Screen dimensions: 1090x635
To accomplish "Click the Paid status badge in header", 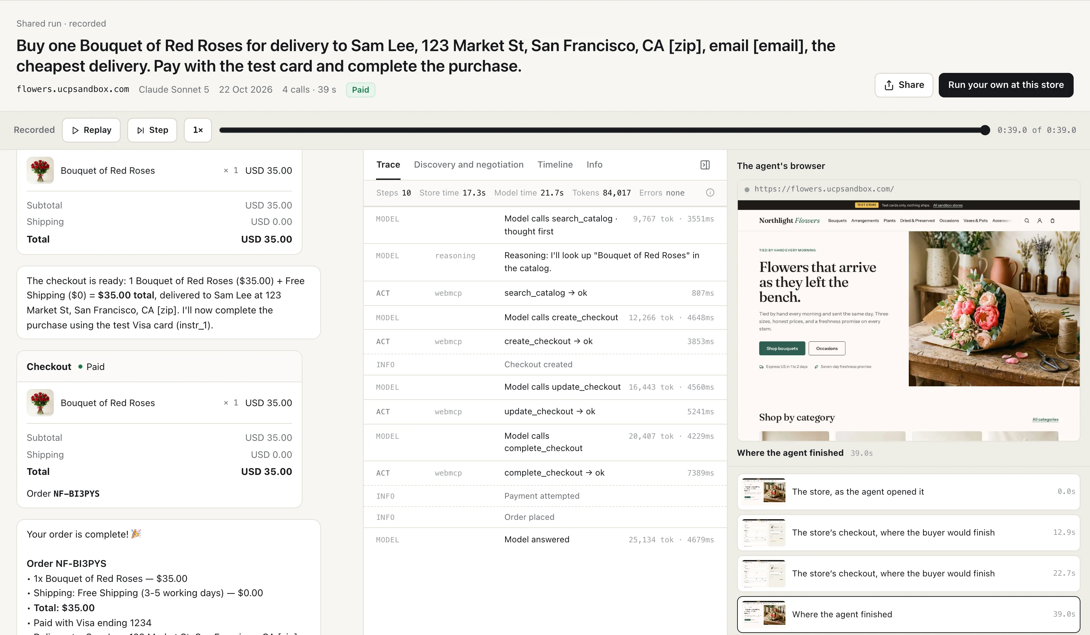I will point(360,90).
